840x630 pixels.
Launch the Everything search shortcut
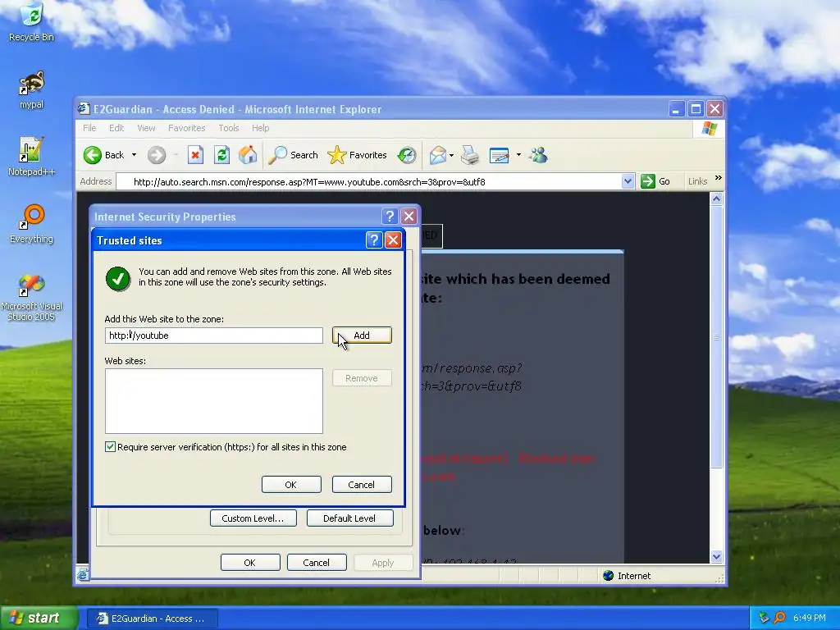(31, 224)
